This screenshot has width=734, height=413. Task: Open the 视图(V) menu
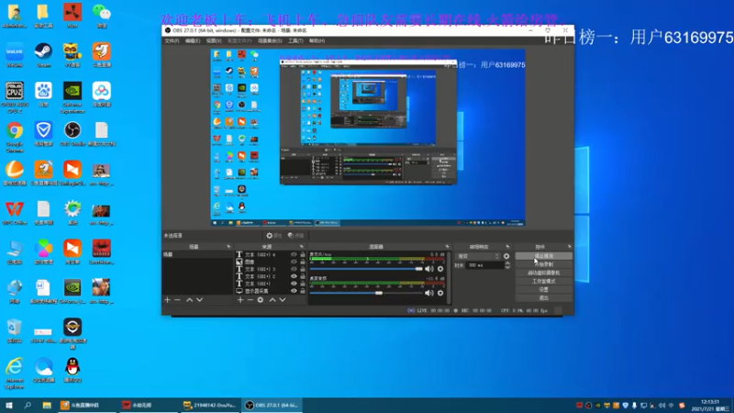(x=214, y=40)
